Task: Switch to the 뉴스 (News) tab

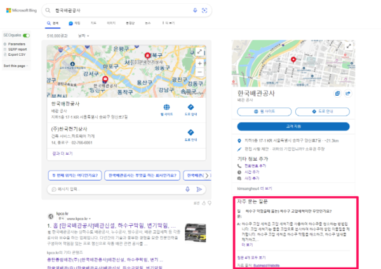Action: point(148,23)
